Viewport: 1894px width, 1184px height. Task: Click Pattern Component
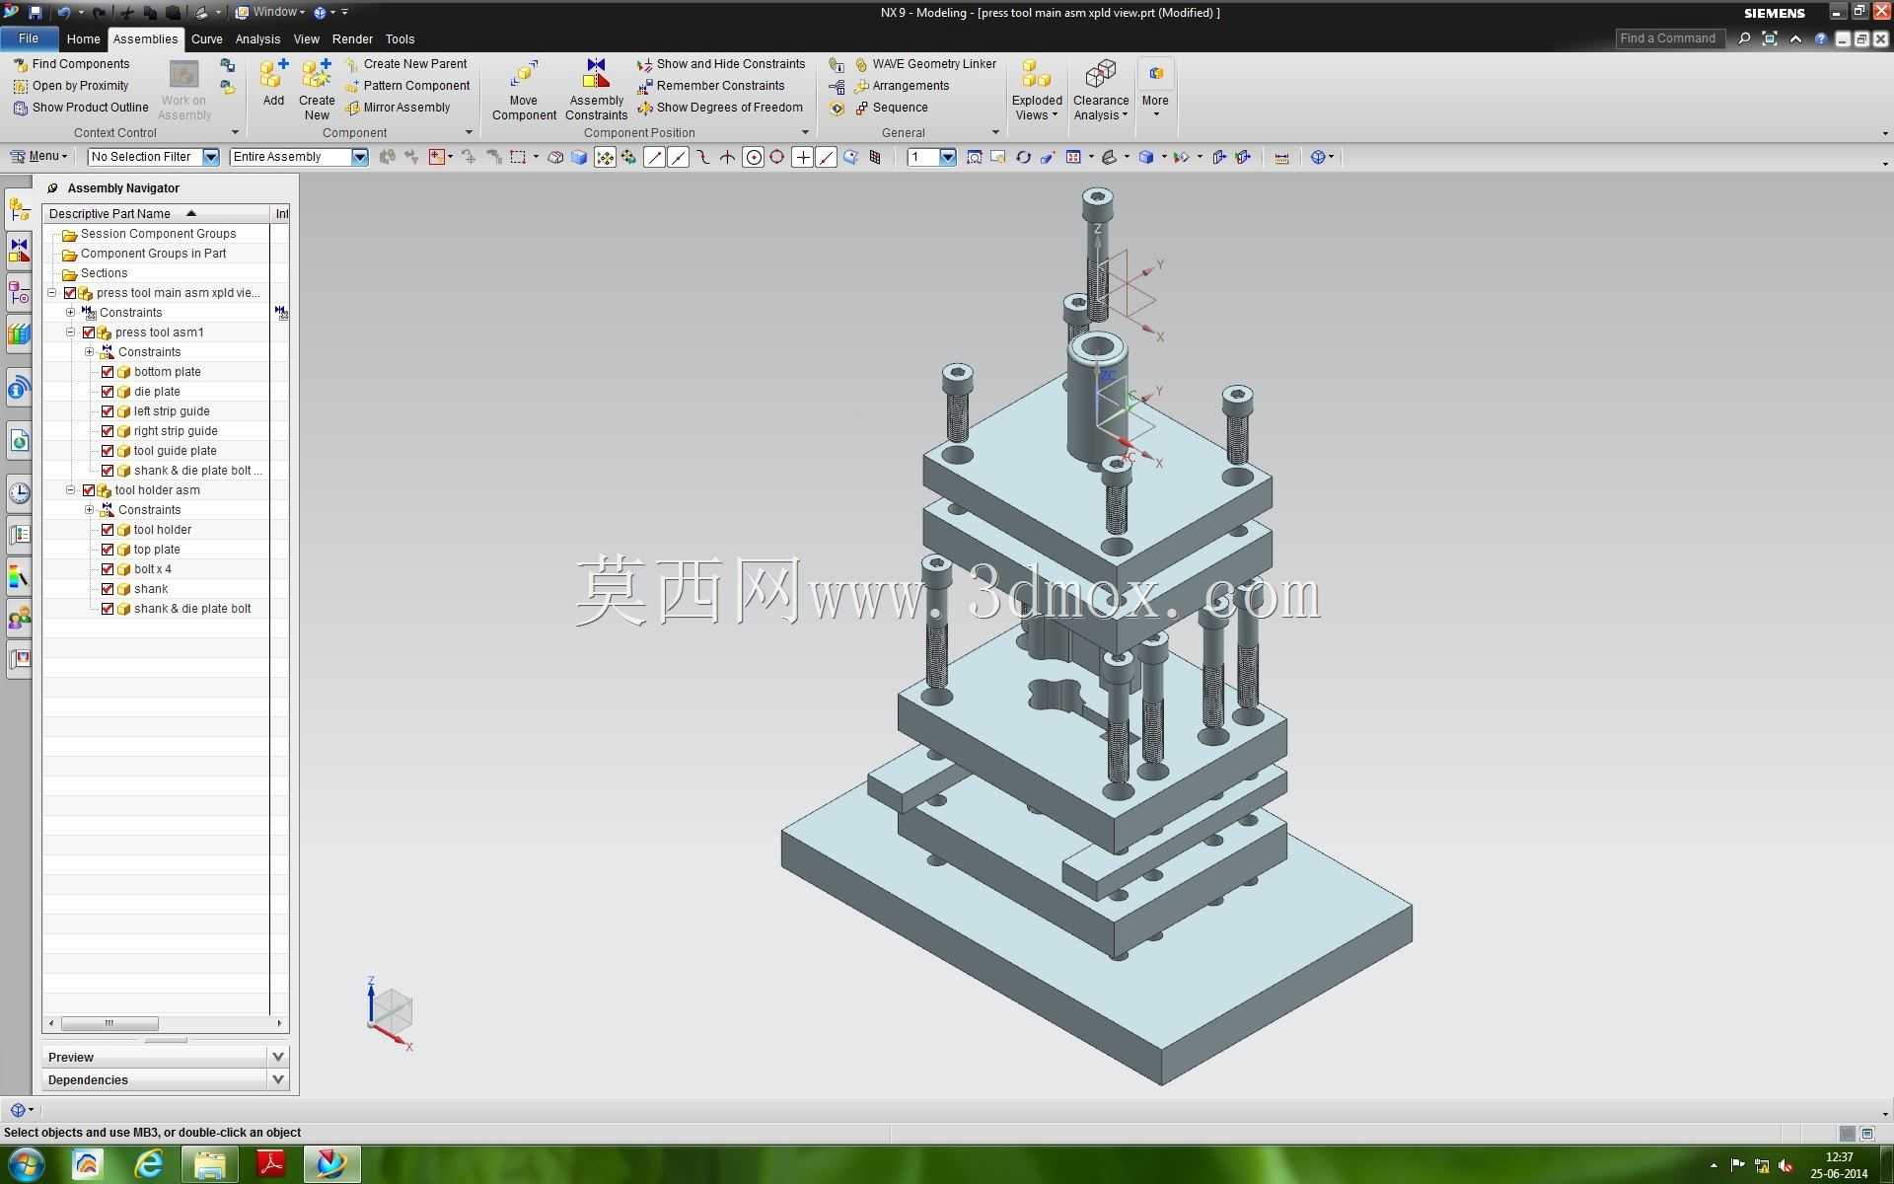coord(407,86)
